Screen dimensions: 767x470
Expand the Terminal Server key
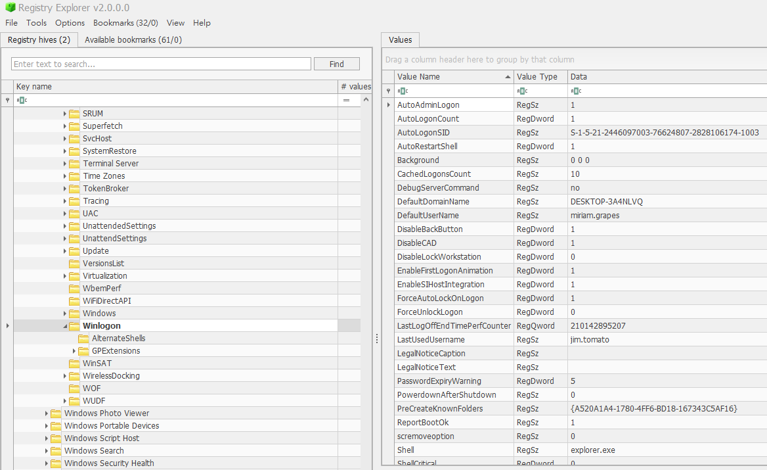point(64,164)
